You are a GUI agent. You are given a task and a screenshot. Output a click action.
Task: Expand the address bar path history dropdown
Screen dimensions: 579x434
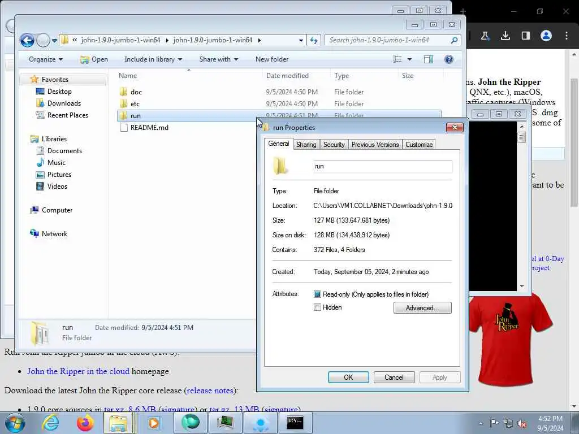(301, 40)
